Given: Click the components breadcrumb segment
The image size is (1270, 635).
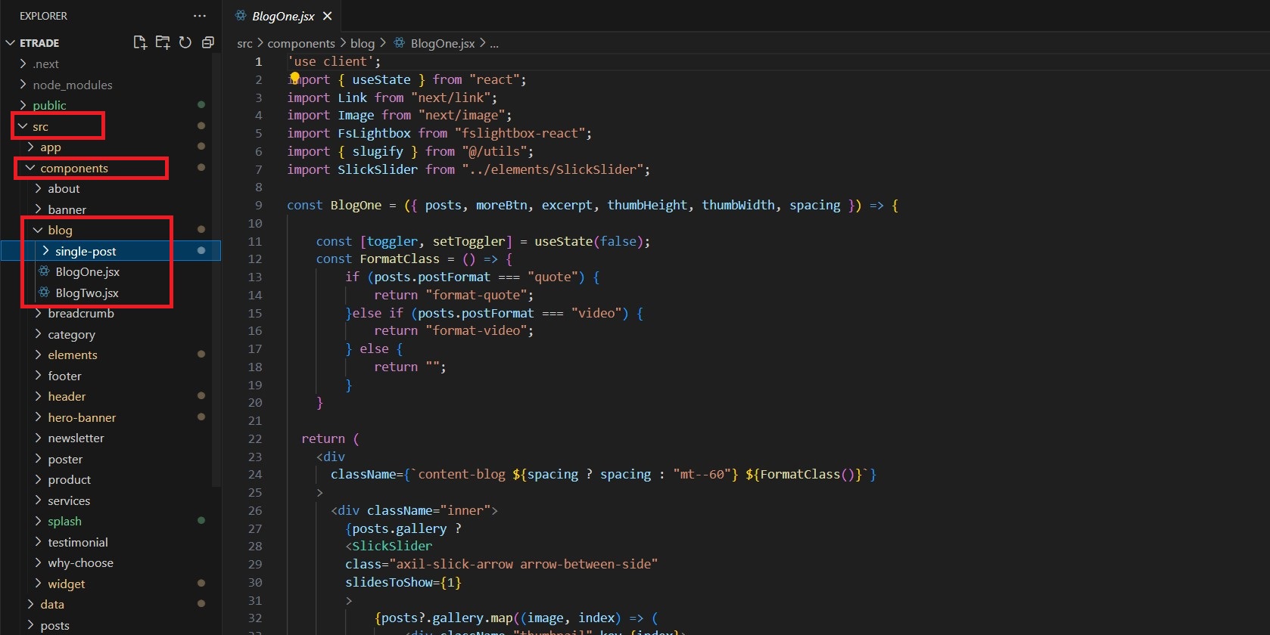Looking at the screenshot, I should pyautogui.click(x=301, y=43).
